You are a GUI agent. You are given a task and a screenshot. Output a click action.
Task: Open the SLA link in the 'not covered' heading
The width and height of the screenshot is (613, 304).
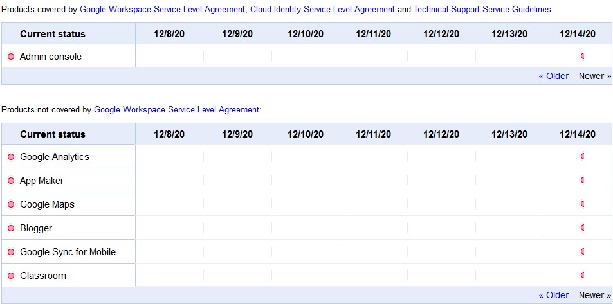[177, 110]
